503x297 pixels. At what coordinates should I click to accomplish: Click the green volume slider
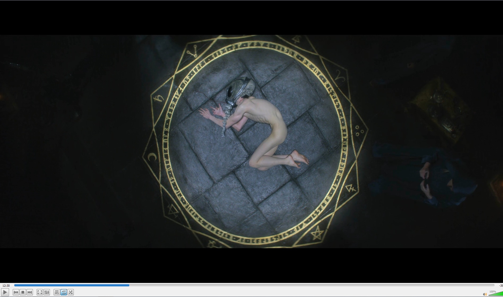click(496, 294)
